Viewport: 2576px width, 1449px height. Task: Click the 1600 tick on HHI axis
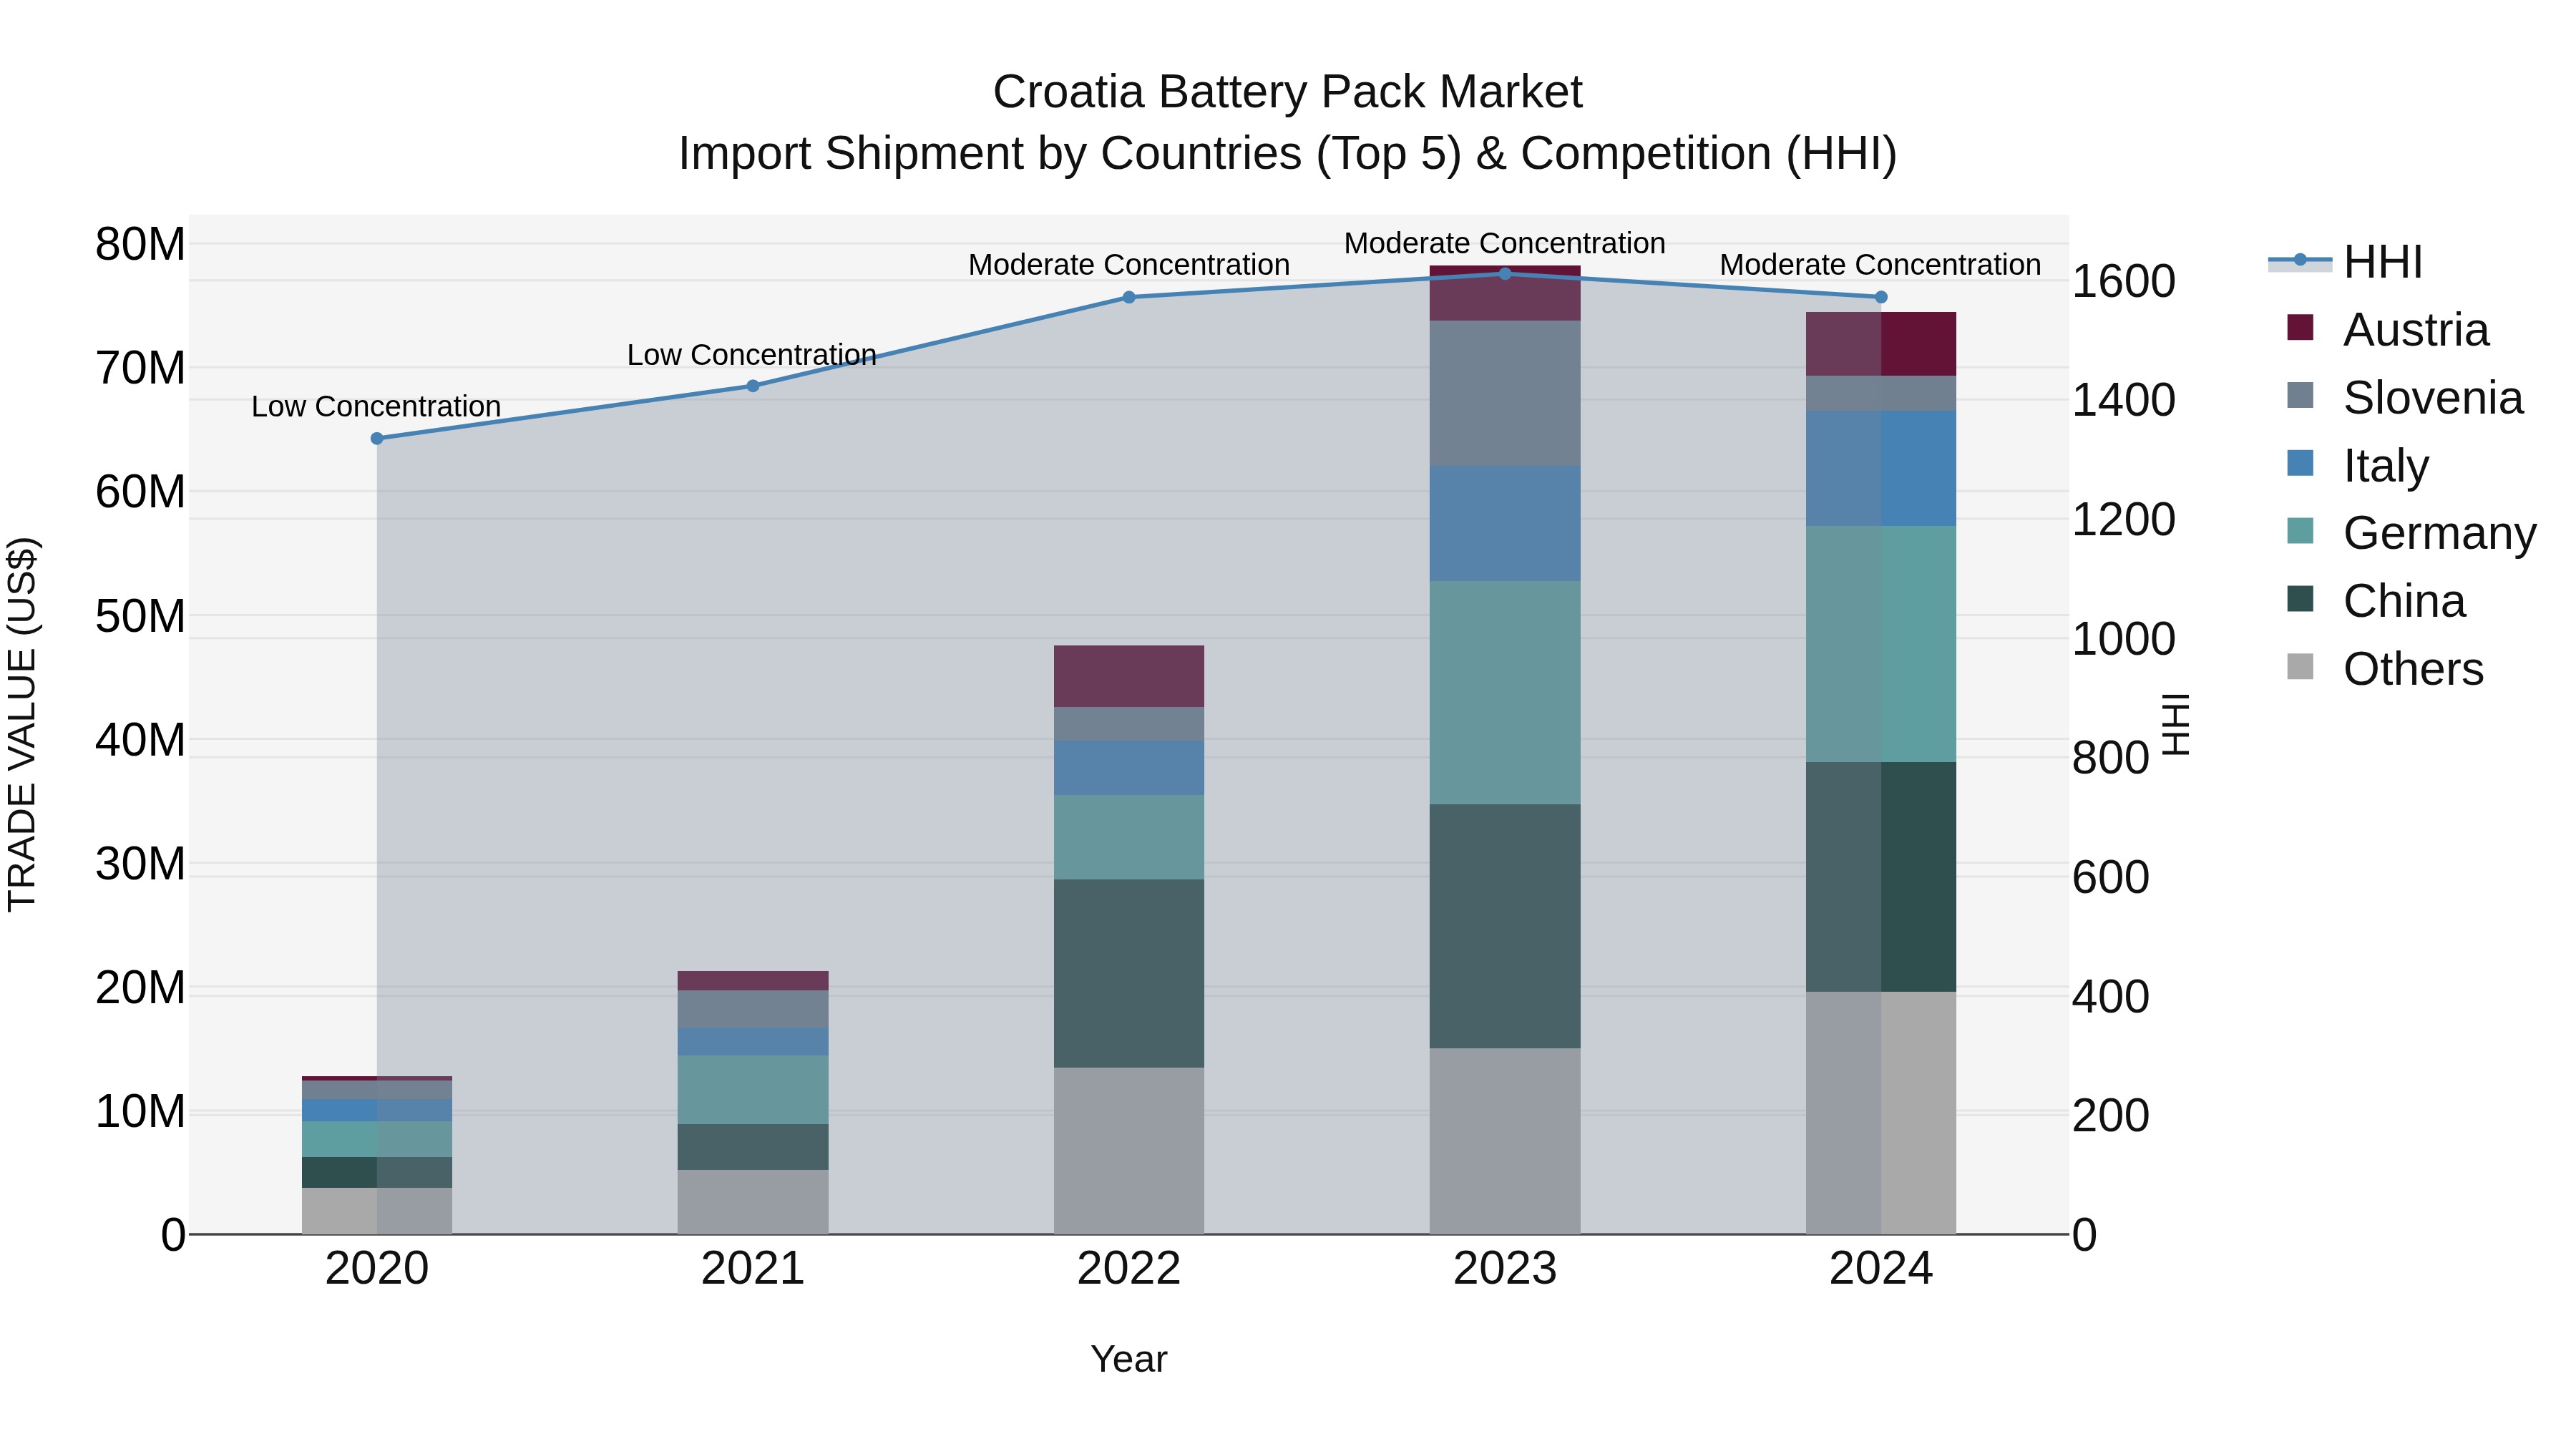click(2123, 281)
